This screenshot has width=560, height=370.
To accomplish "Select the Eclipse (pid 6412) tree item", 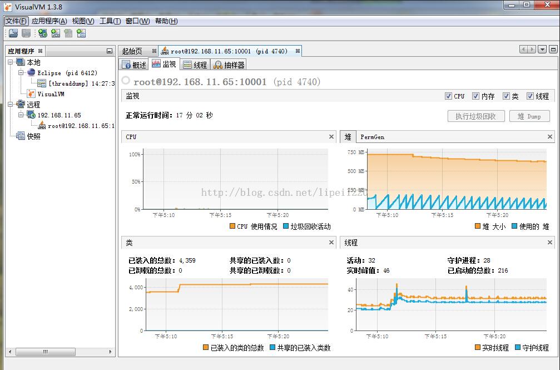I will click(67, 73).
